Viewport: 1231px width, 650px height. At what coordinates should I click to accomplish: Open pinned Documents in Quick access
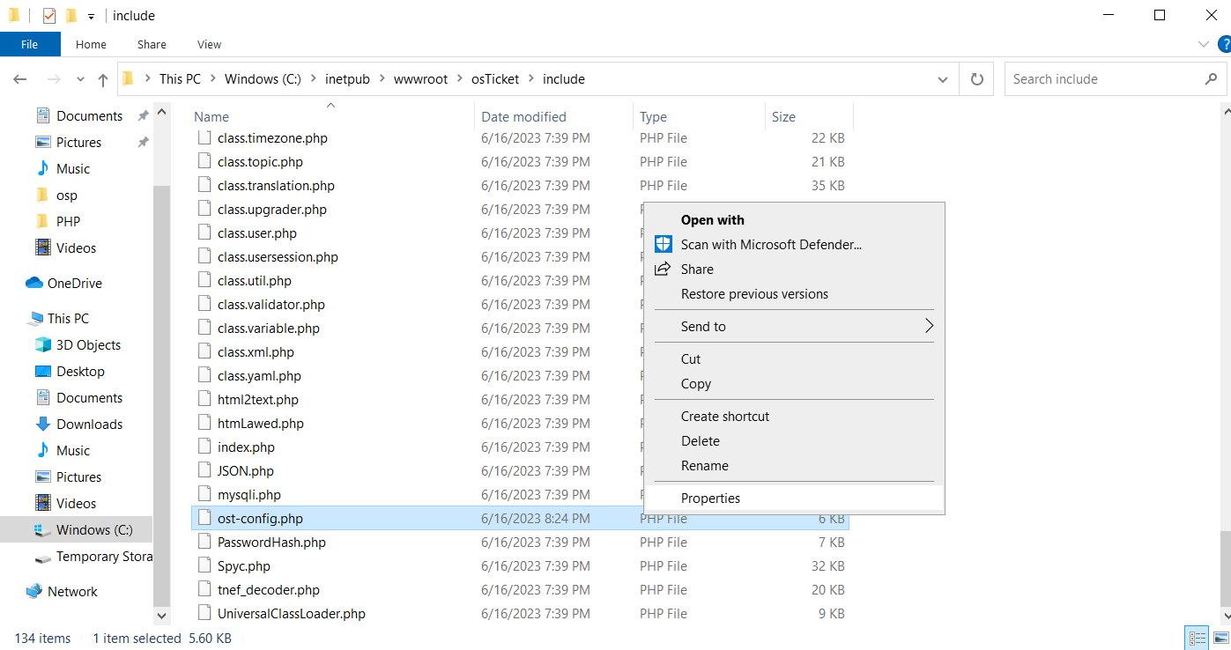coord(89,116)
